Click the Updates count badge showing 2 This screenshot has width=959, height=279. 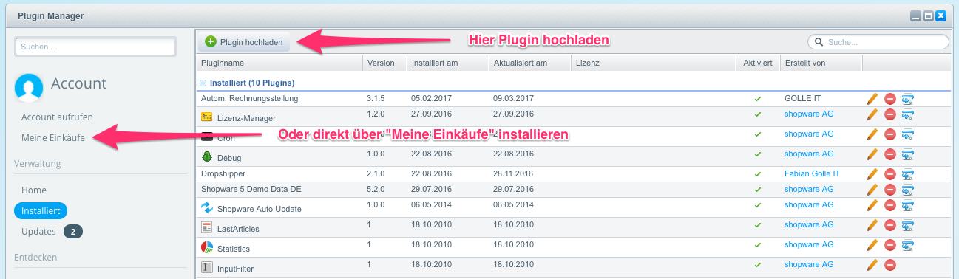pyautogui.click(x=73, y=232)
